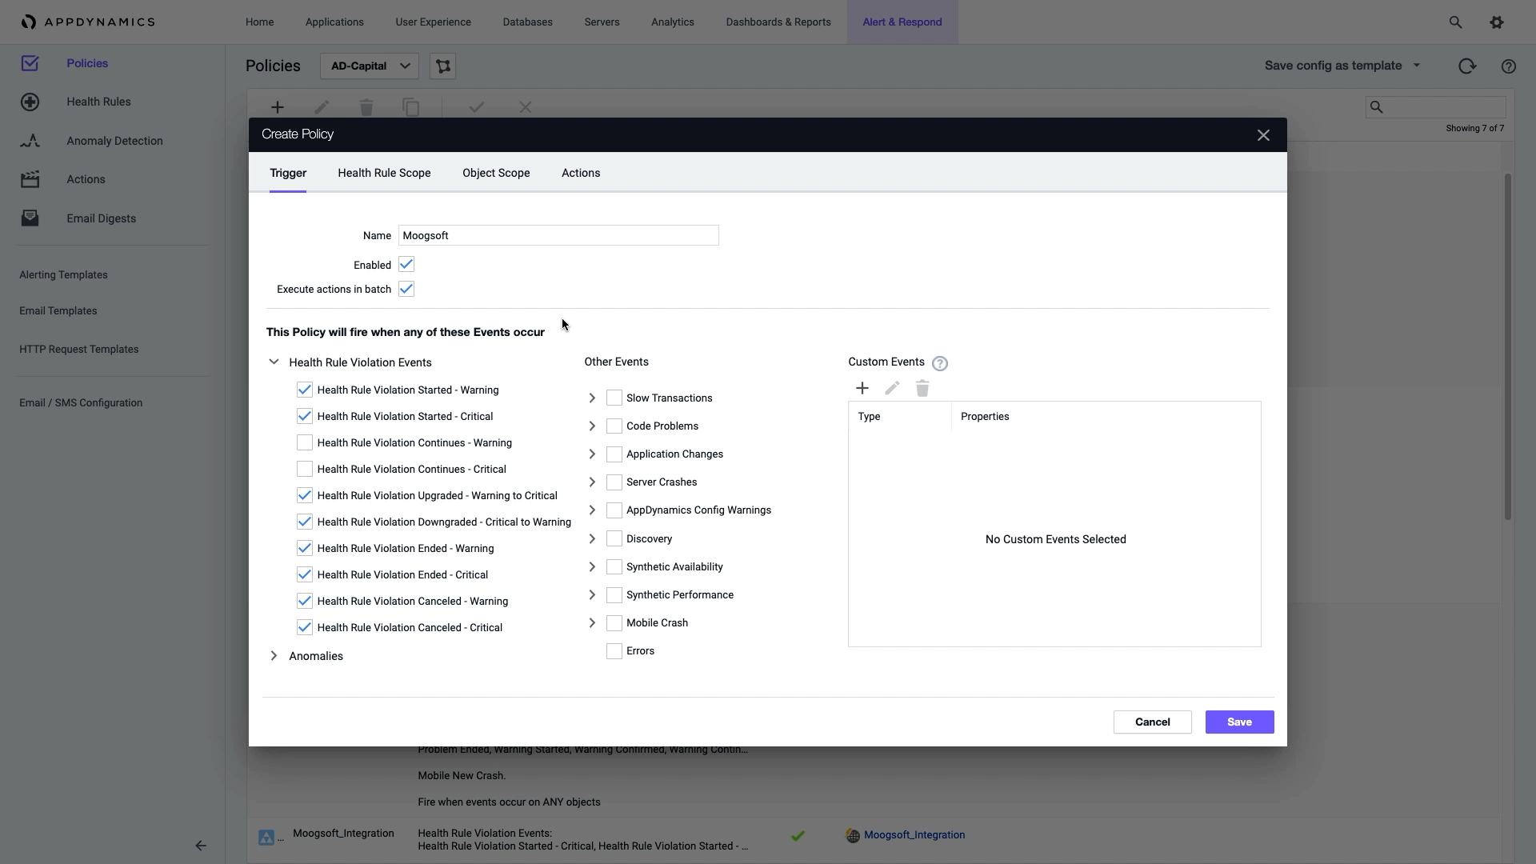Screen dimensions: 1536x864
Task: Open Save config as template dropdown
Action: click(1342, 66)
